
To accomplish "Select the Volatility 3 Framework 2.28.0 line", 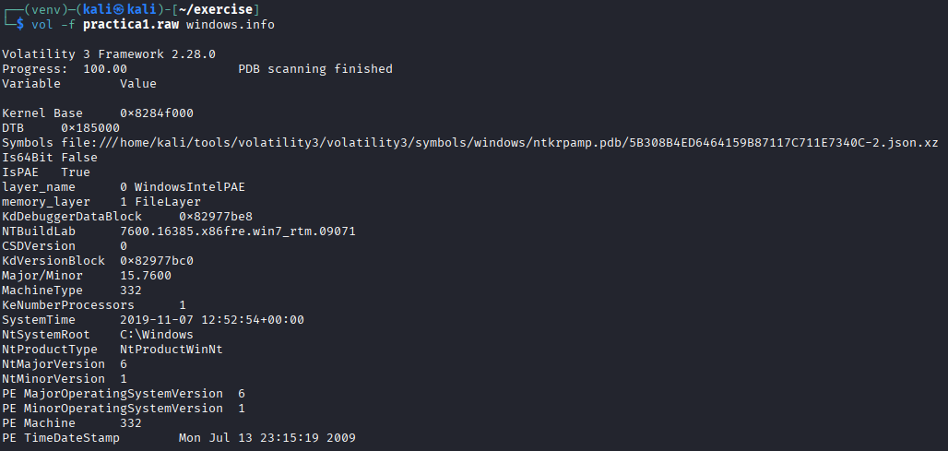I will pyautogui.click(x=109, y=54).
